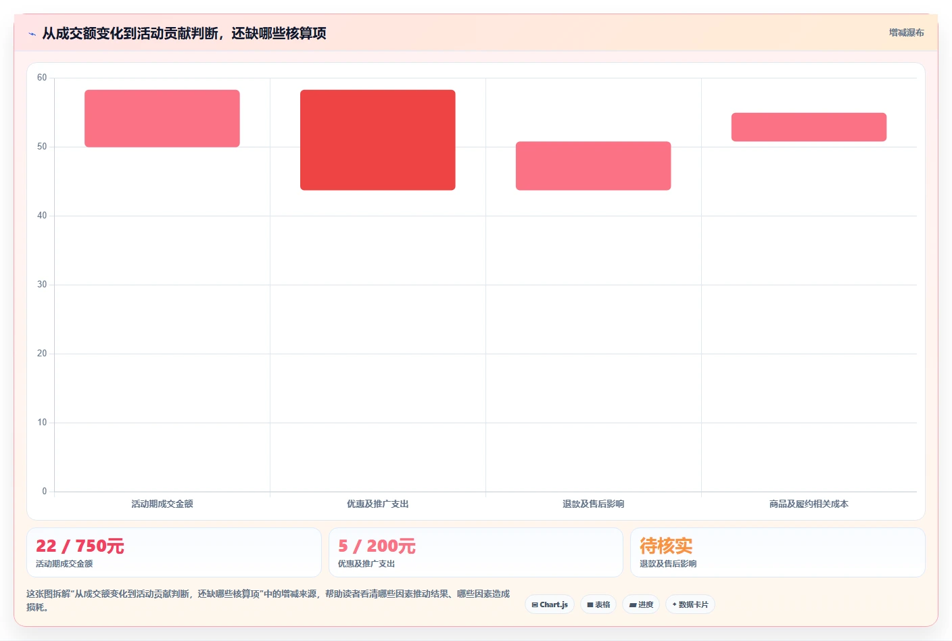
Task: Click the 退款及售后影响 waterfall bar
Action: tap(594, 166)
